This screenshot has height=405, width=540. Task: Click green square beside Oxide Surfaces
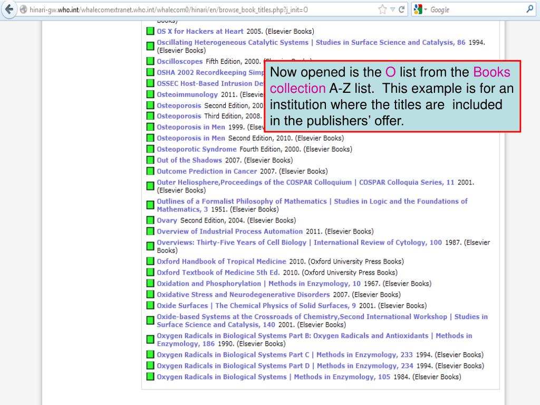click(150, 305)
